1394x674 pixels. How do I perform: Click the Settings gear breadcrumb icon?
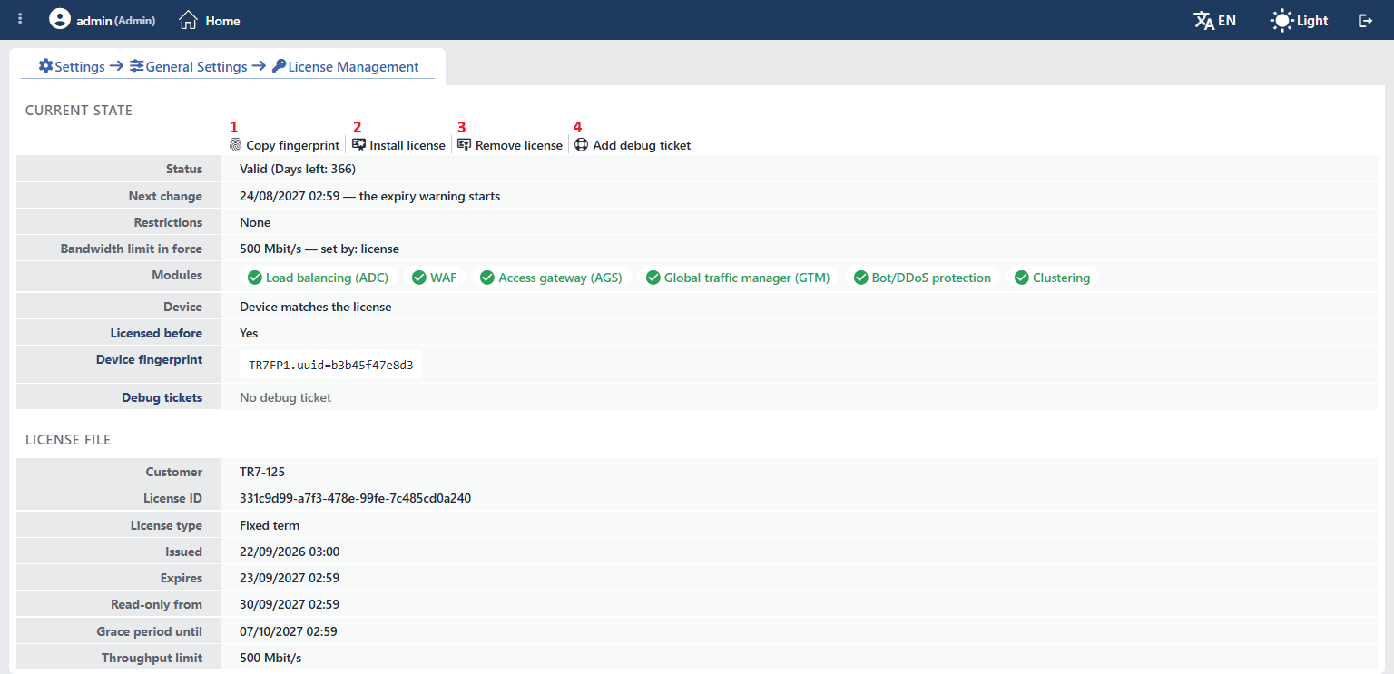(x=45, y=66)
